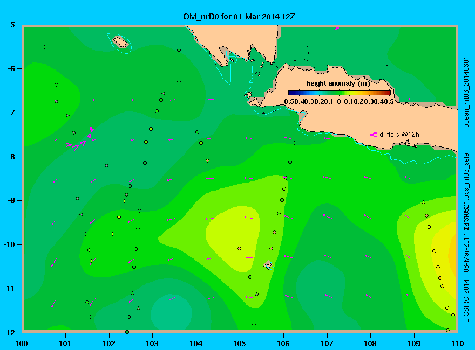This screenshot has height=350, width=475.
Task: Click the longitude label "104"
Action: click(196, 344)
